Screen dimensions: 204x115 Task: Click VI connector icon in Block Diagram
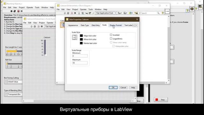pyautogui.click(x=167, y=11)
